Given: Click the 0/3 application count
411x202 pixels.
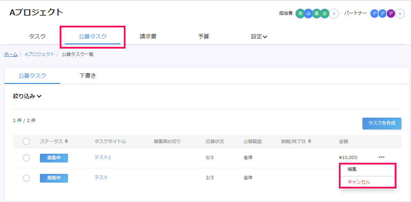Looking at the screenshot, I should point(210,158).
